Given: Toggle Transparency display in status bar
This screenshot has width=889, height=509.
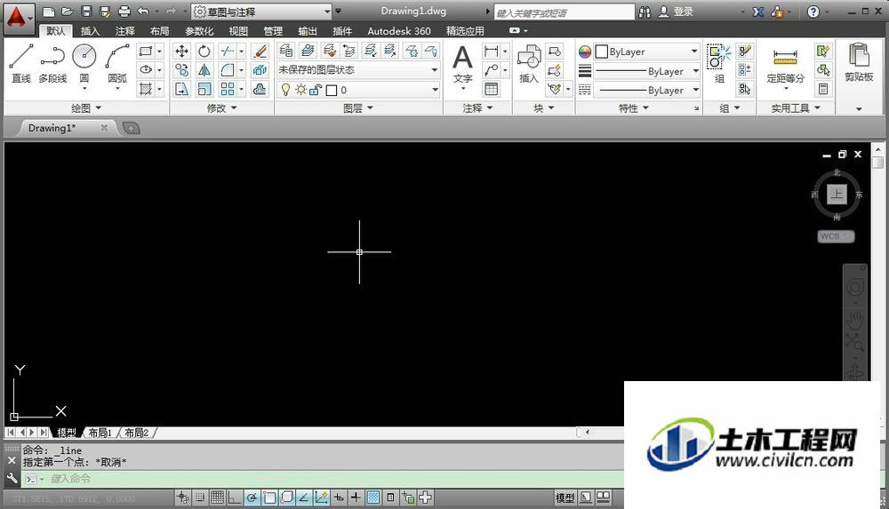Looking at the screenshot, I should pyautogui.click(x=373, y=497).
